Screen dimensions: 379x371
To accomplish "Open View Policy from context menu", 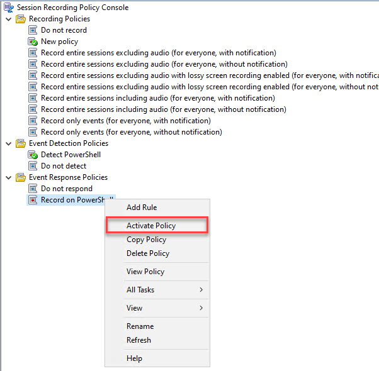I will [157, 272].
